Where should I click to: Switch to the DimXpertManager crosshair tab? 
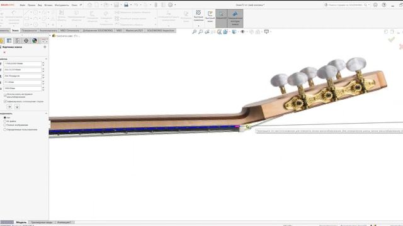(26, 41)
